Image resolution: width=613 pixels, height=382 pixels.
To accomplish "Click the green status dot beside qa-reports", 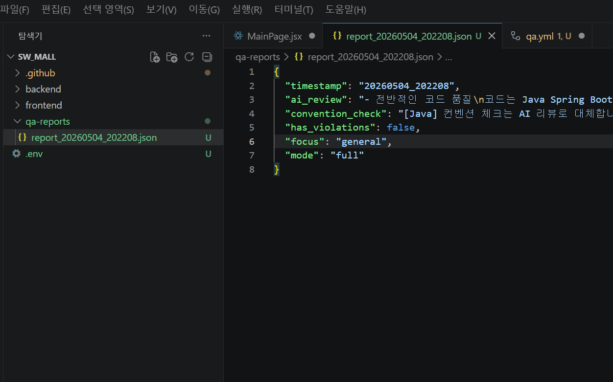I will point(208,121).
